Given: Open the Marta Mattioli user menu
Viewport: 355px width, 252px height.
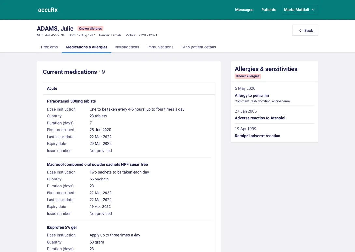Looking at the screenshot, I should [300, 10].
